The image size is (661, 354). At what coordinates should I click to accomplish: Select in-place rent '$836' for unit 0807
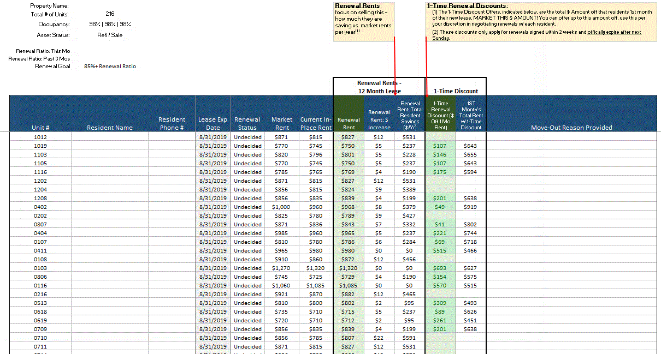point(316,224)
